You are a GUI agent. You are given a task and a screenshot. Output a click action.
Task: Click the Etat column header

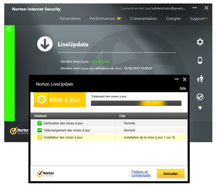coord(122,116)
